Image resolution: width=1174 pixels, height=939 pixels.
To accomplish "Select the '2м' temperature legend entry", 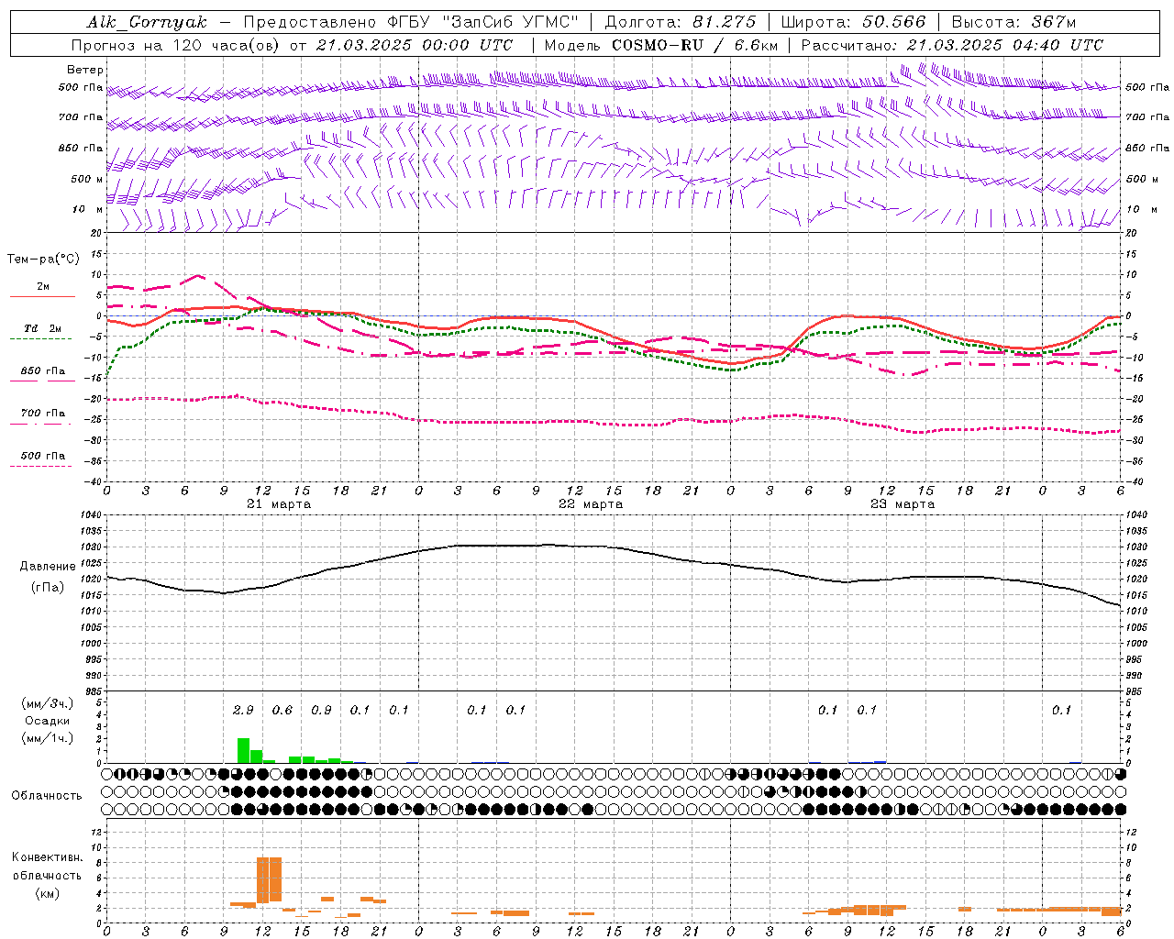I will pyautogui.click(x=43, y=287).
